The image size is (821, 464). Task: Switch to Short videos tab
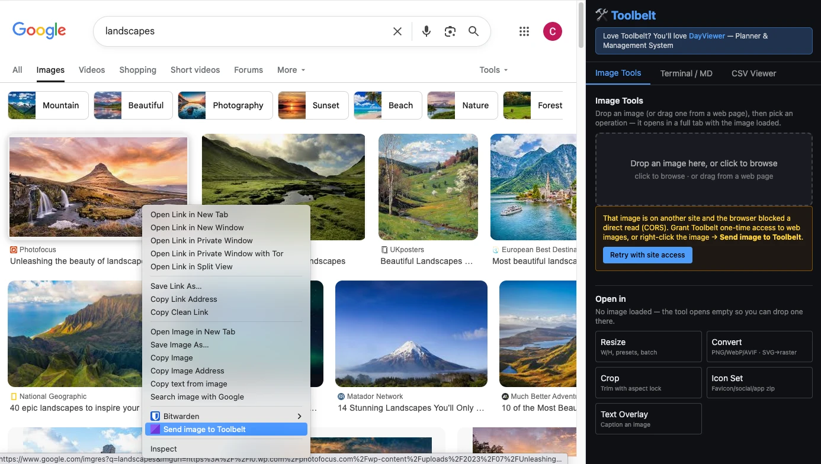(195, 70)
